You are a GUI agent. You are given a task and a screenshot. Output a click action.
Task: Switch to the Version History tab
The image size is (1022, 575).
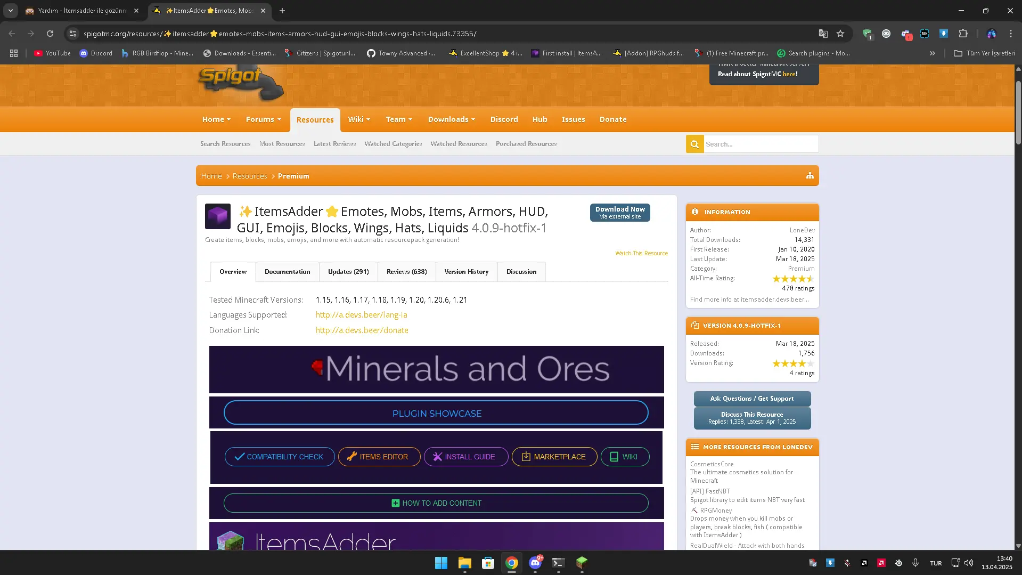tap(467, 272)
